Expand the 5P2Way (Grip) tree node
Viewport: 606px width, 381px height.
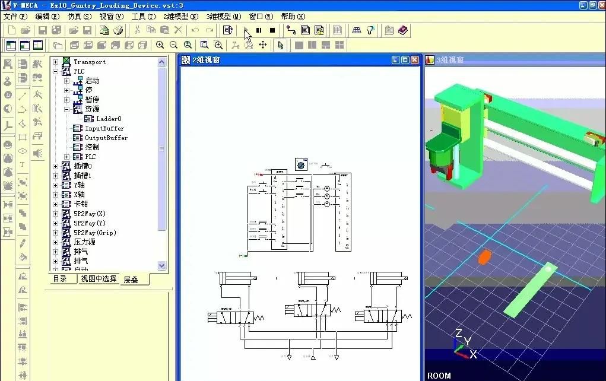pos(56,233)
